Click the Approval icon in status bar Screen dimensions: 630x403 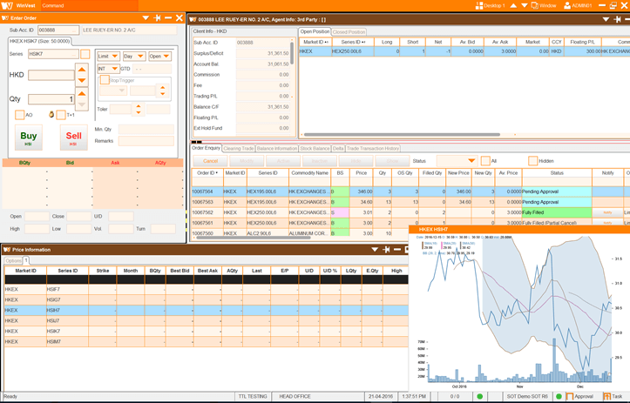[x=570, y=396]
